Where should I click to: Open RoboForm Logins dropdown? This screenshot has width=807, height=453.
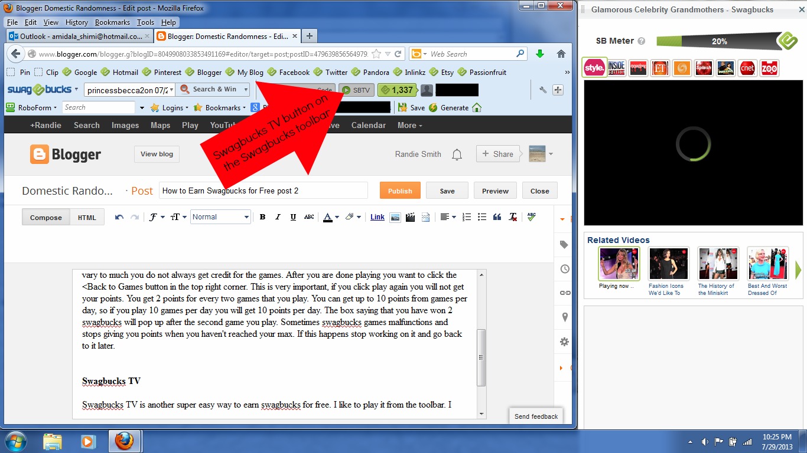(x=170, y=108)
